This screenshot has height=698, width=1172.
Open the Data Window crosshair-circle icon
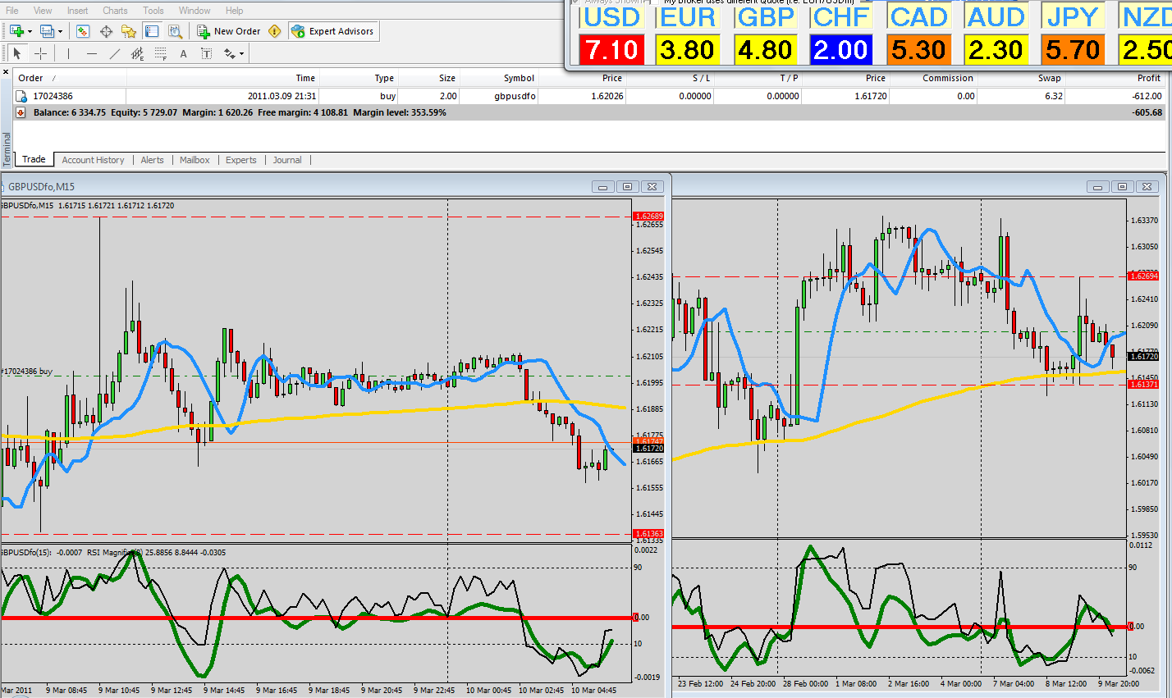[x=106, y=31]
